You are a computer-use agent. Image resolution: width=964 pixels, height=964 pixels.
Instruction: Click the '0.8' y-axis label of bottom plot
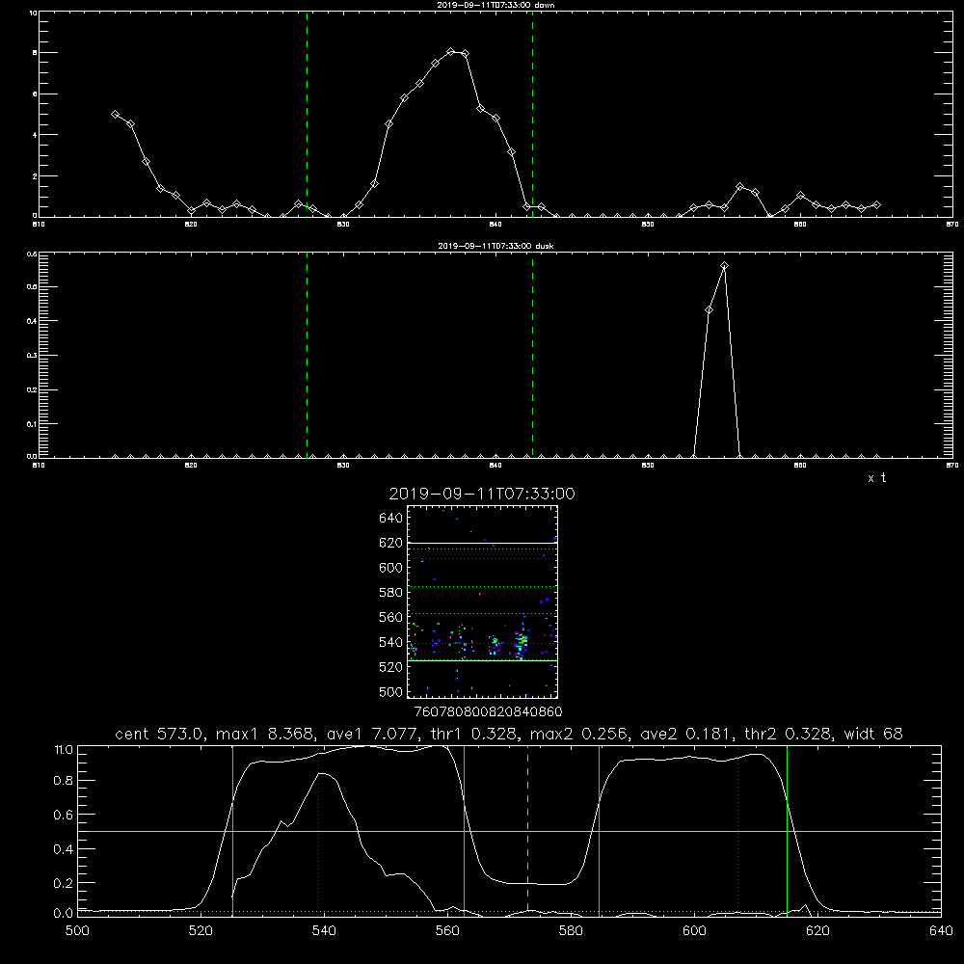(x=64, y=780)
